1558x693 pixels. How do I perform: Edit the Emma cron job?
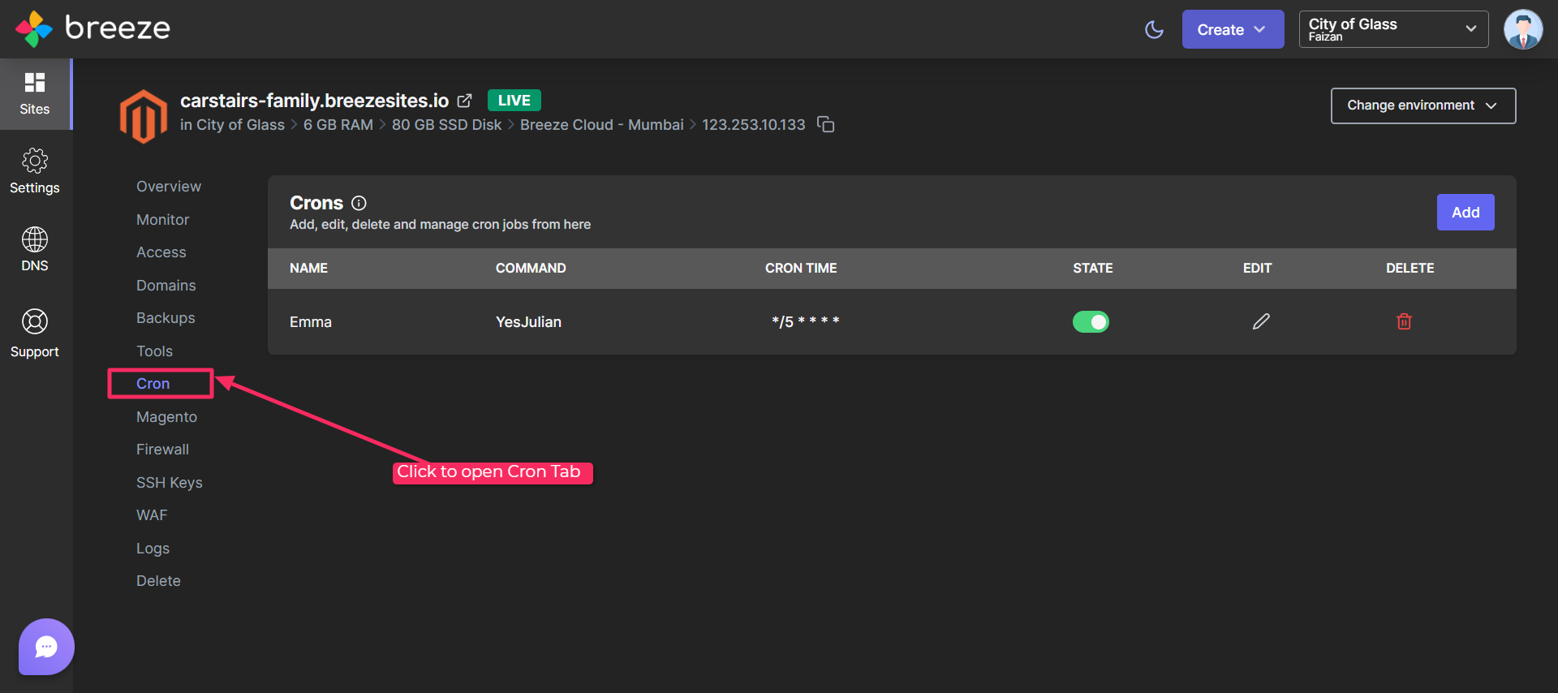[x=1261, y=321]
